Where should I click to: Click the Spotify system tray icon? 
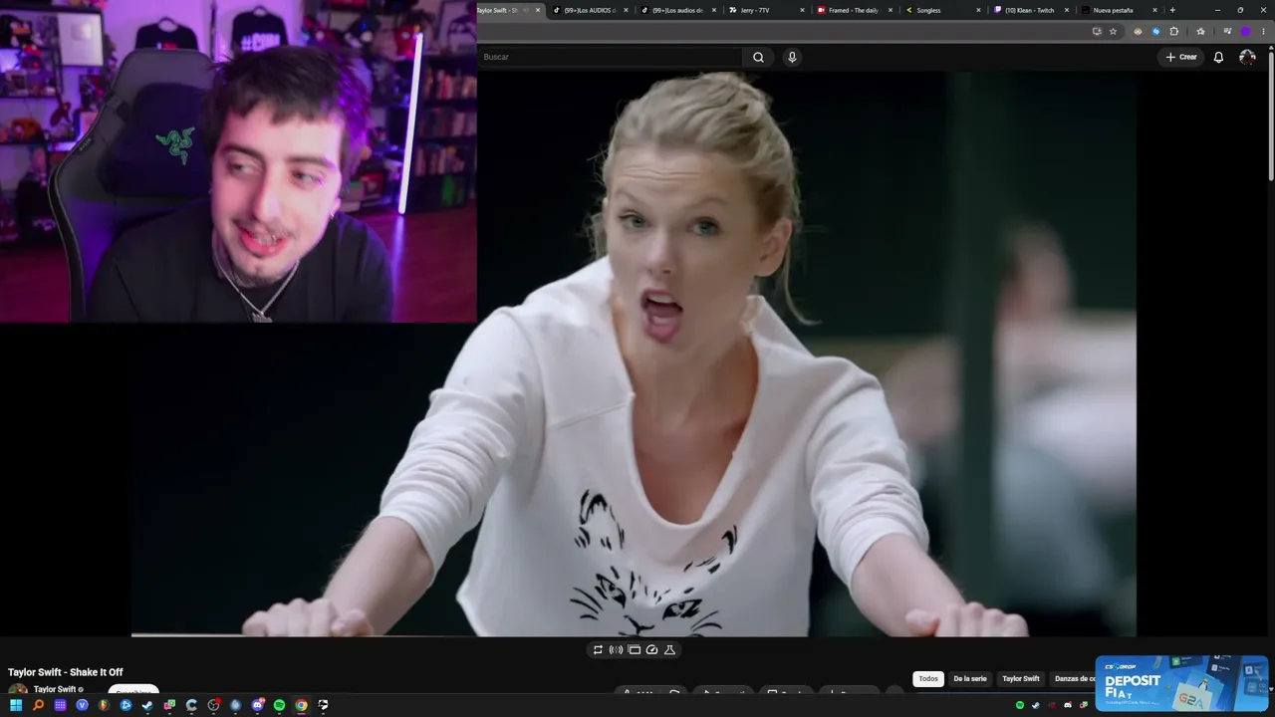click(x=1020, y=705)
